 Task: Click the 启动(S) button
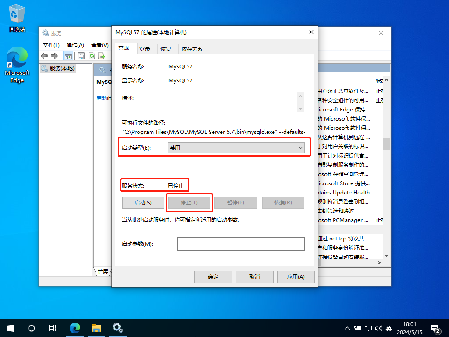(143, 203)
